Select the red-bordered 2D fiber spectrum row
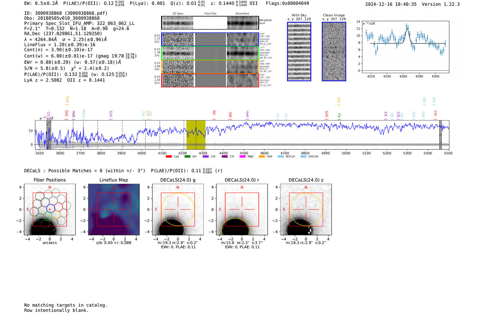The image size is (484, 329). pos(210,80)
